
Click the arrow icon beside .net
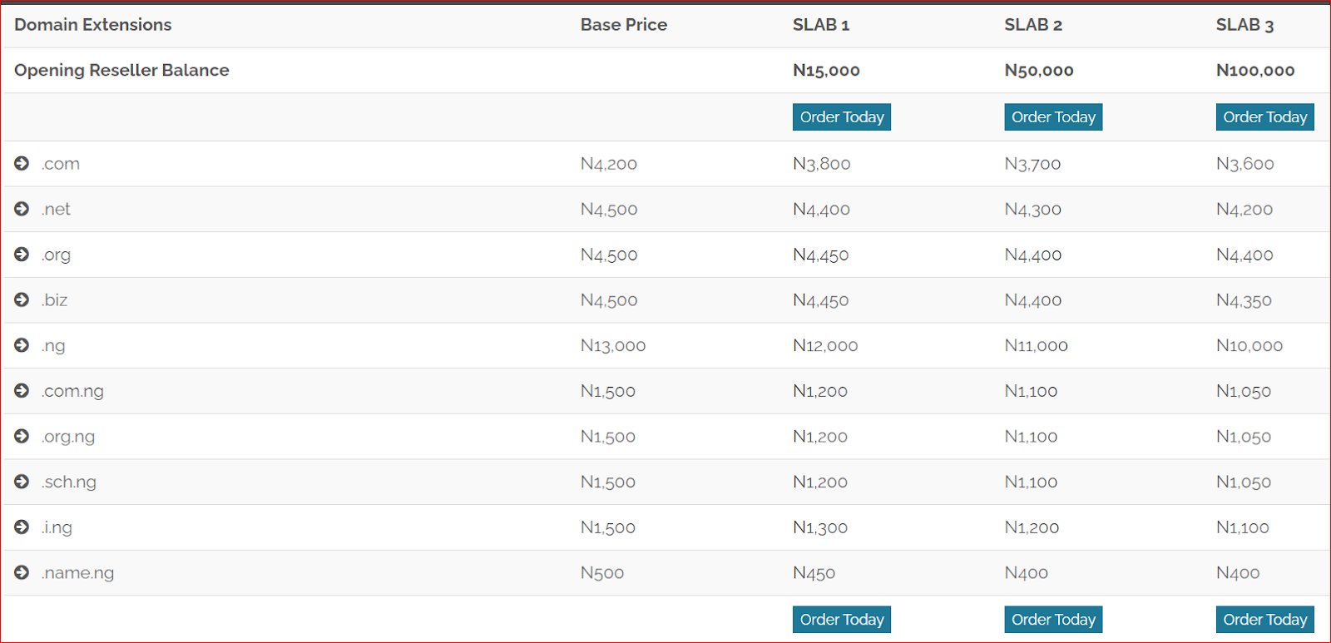pos(22,209)
